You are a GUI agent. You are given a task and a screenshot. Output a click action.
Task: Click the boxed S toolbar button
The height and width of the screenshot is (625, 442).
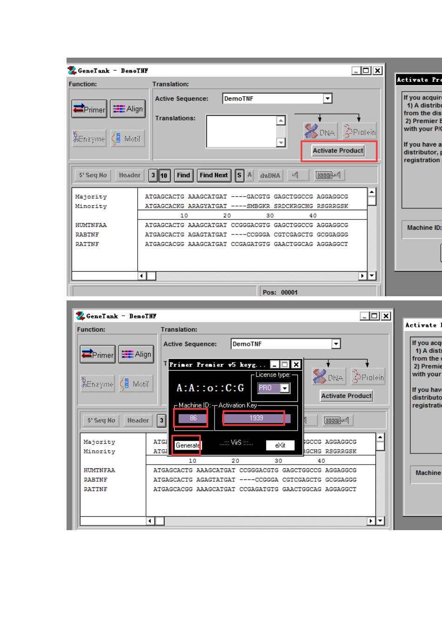tap(239, 175)
